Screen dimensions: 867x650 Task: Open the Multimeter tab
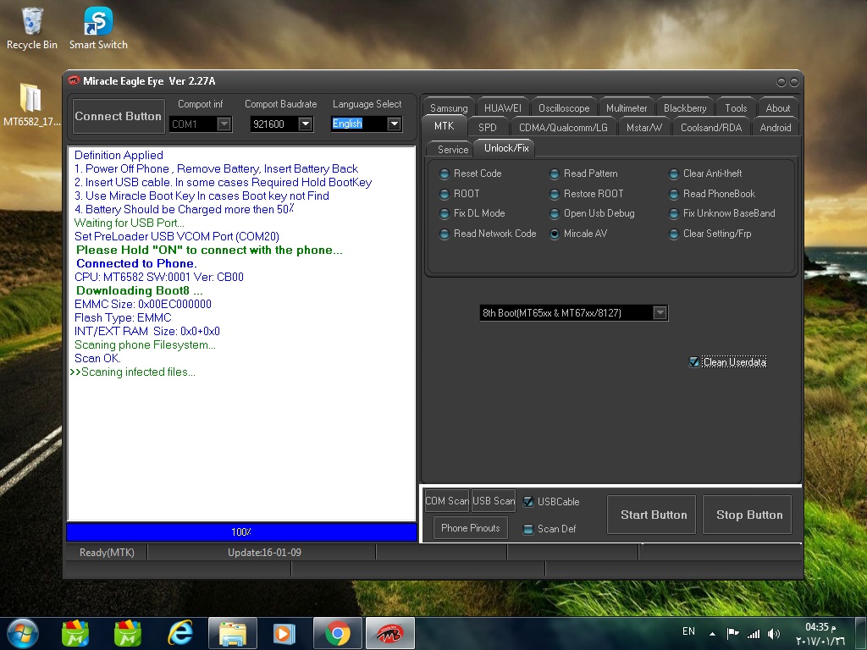(x=627, y=107)
